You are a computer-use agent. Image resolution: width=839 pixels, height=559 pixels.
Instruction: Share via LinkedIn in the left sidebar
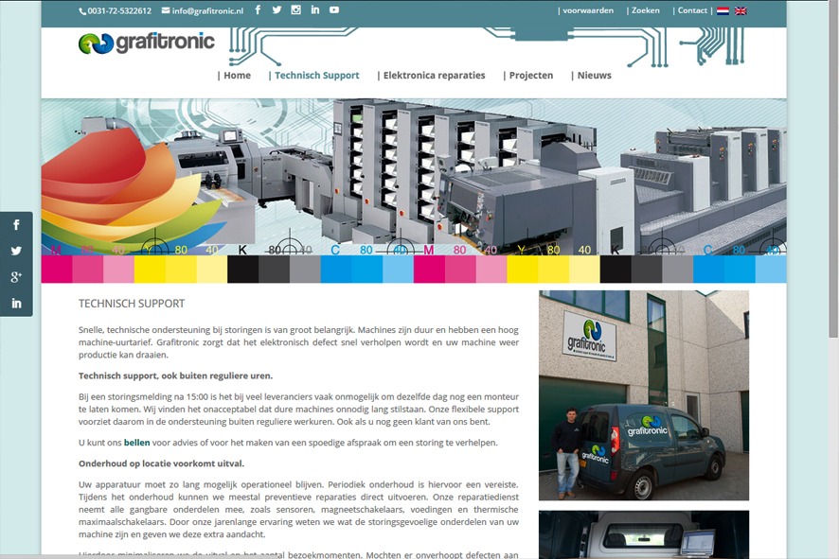click(x=16, y=303)
